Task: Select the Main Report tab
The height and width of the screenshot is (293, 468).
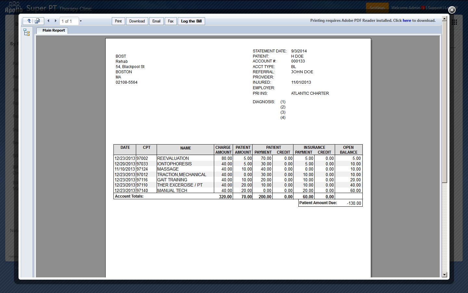Action: pos(54,30)
